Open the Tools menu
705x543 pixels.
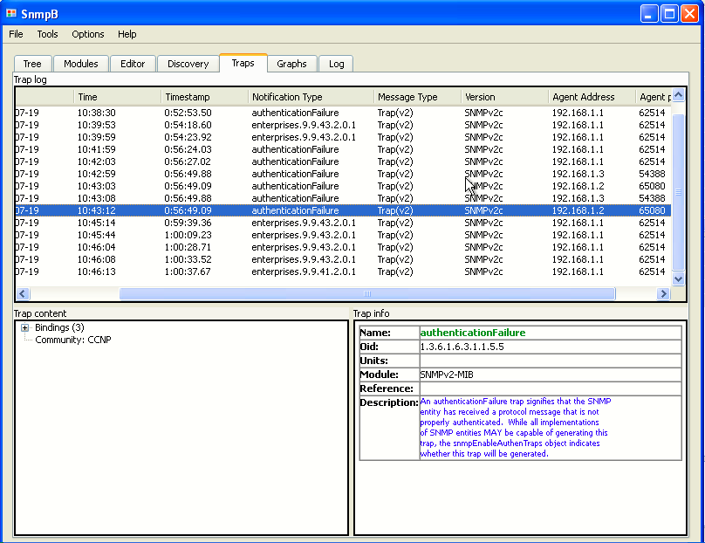47,34
